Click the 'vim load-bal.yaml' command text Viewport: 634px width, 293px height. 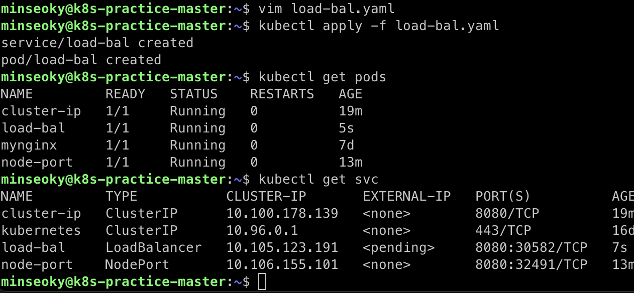pyautogui.click(x=327, y=9)
